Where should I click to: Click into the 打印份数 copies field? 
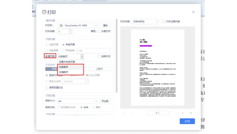click(63, 32)
